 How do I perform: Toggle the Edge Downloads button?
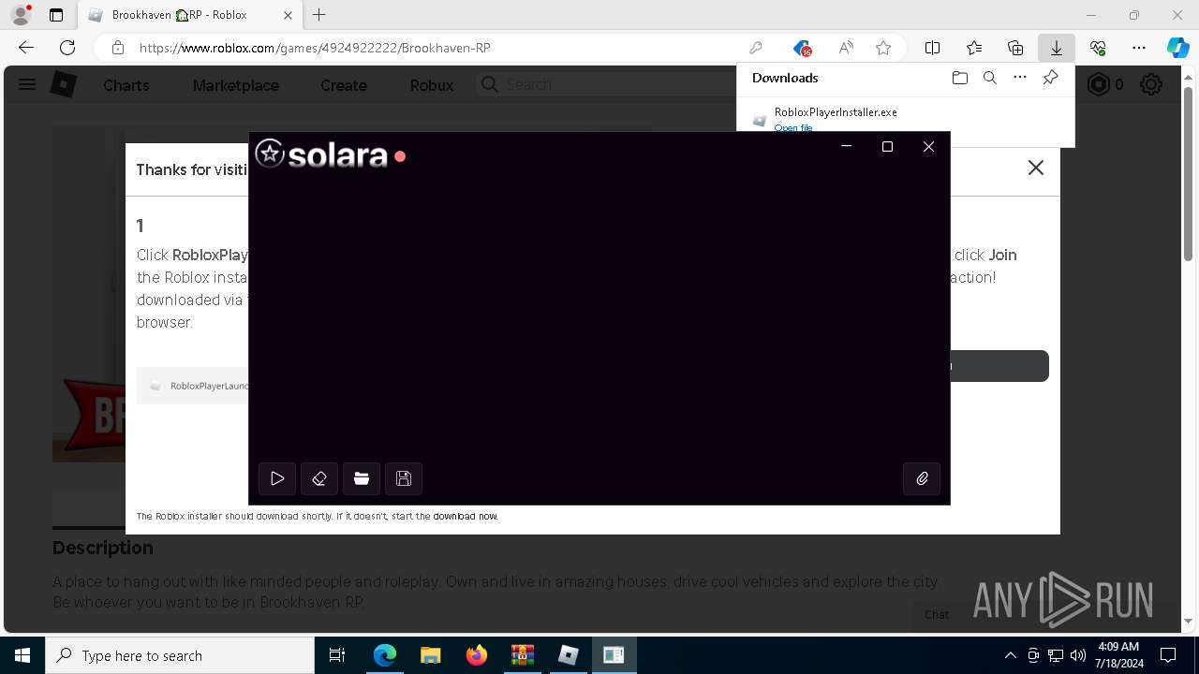[1057, 48]
